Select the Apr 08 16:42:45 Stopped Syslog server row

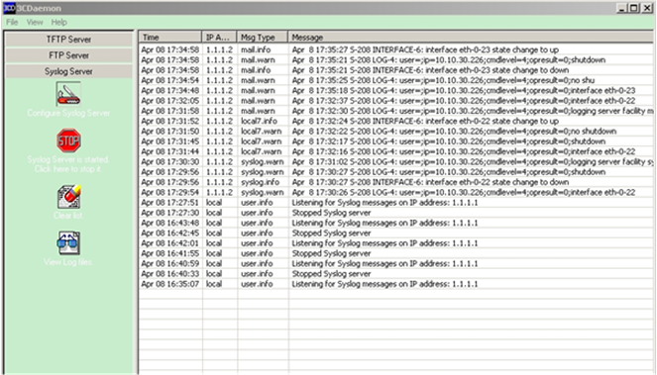point(396,234)
